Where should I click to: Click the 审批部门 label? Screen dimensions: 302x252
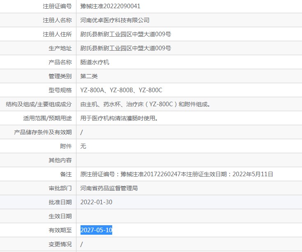click(x=60, y=188)
